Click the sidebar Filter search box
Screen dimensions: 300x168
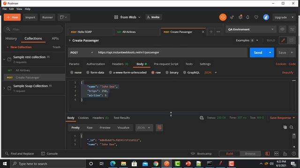click(x=33, y=29)
